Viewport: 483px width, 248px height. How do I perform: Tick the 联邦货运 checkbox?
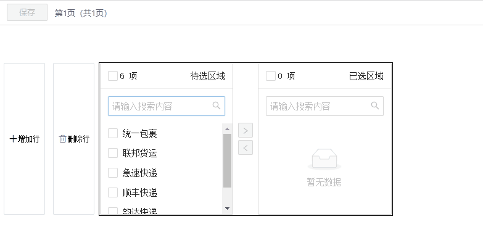point(113,153)
